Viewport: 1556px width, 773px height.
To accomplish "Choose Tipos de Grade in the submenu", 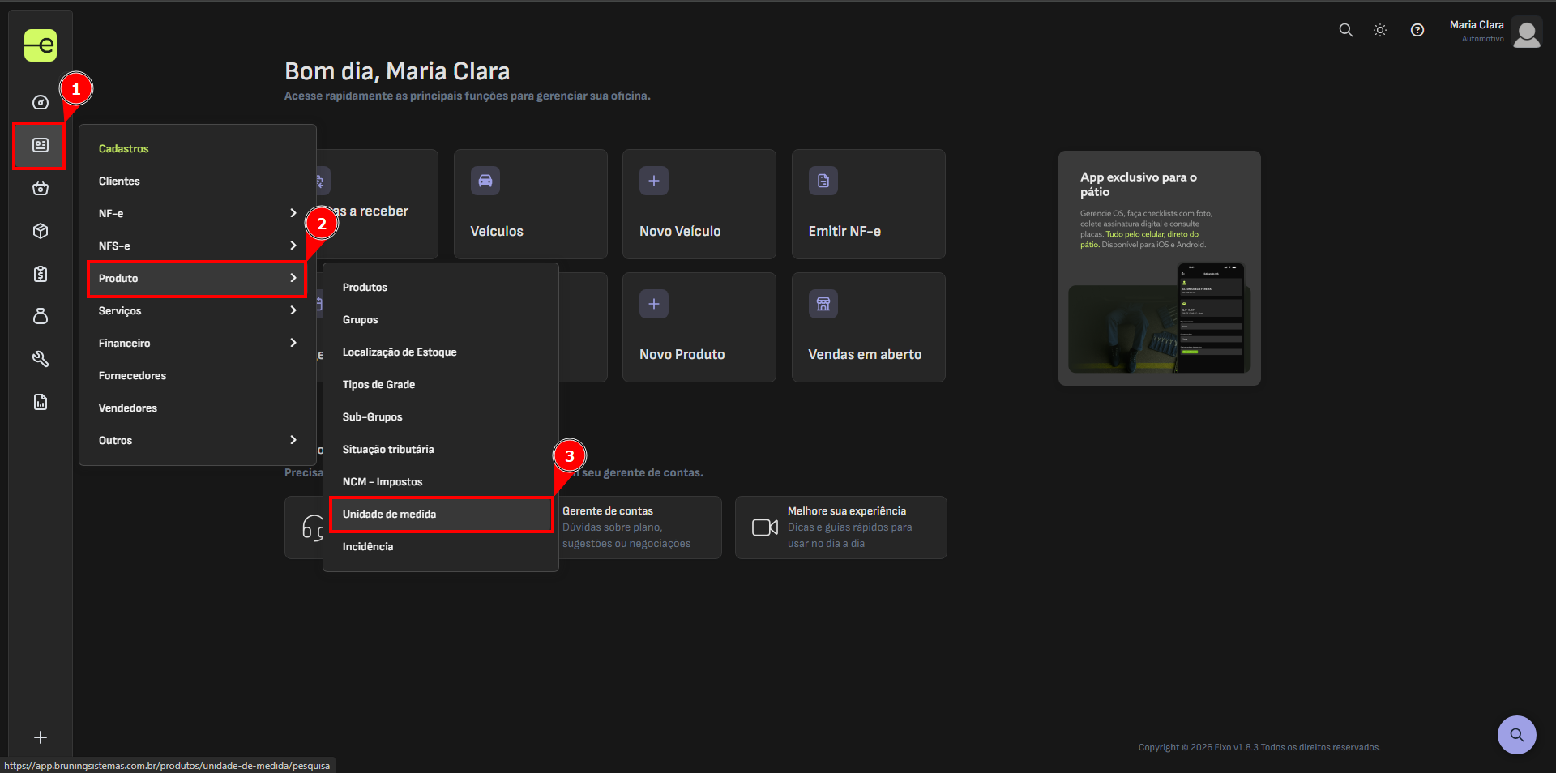I will (441, 385).
